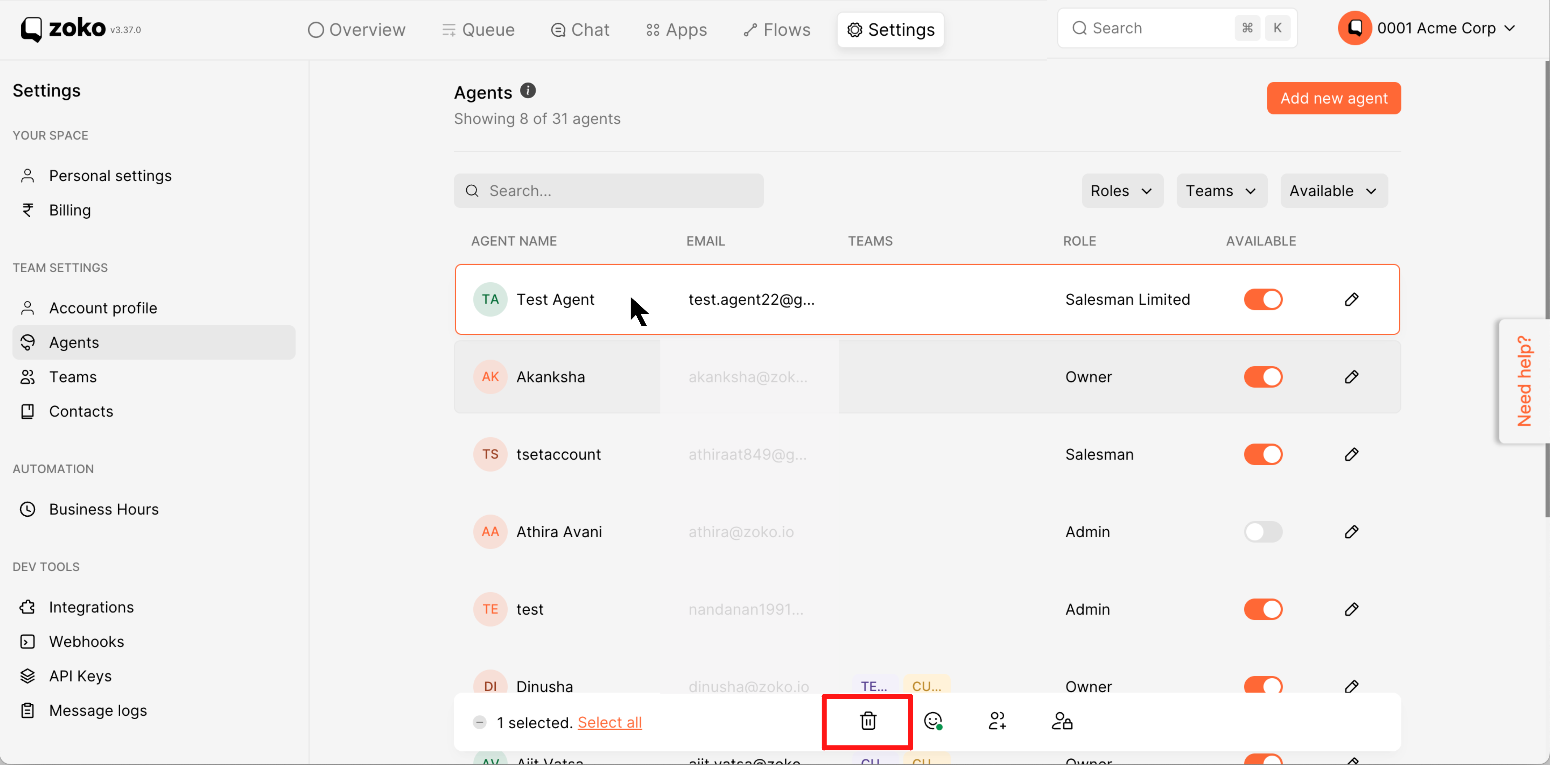Go to the Chat tab

point(580,30)
